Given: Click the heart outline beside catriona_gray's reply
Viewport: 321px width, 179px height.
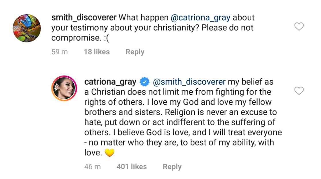Looking at the screenshot, I should tap(299, 91).
